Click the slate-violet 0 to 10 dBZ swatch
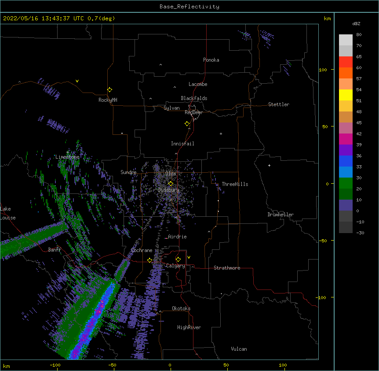Viewport: 379px width, 371px height. click(x=346, y=205)
